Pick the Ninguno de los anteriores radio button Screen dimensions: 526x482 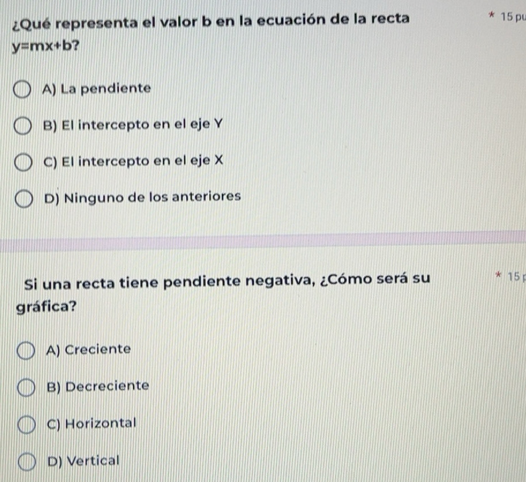coord(24,199)
